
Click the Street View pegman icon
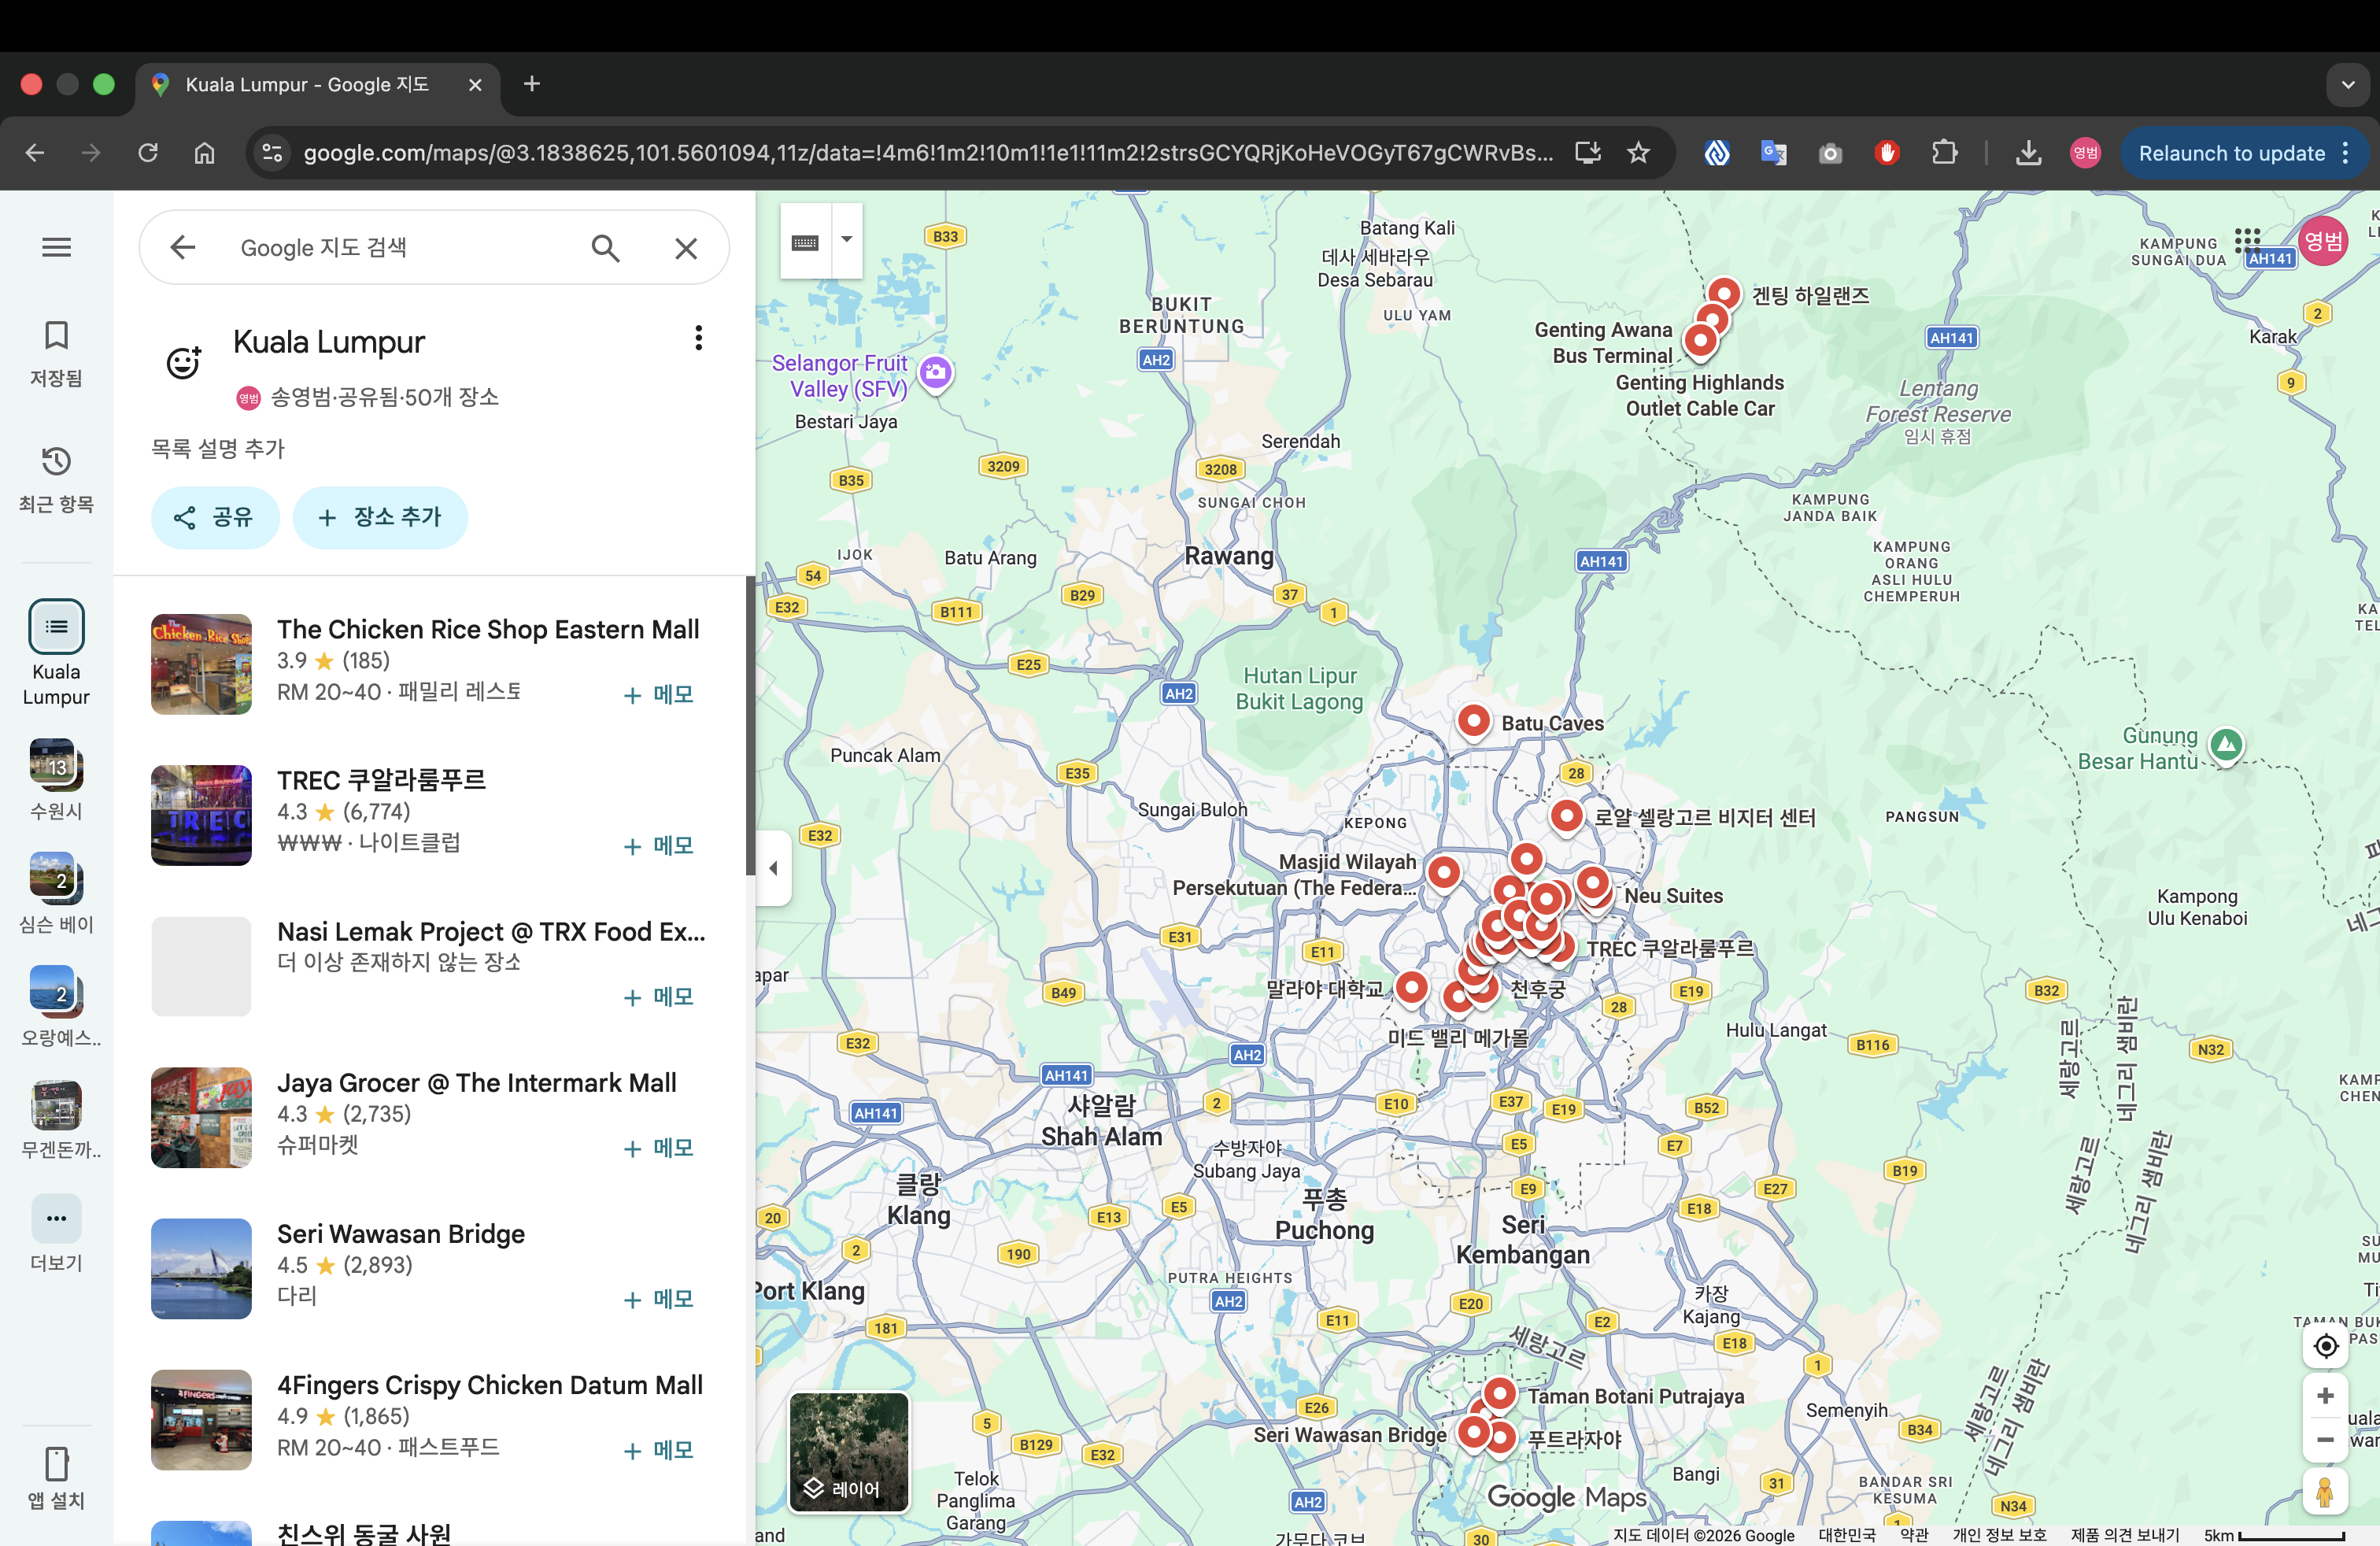(2325, 1491)
